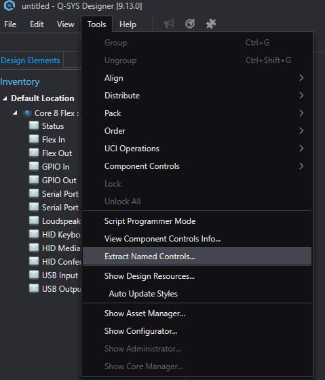Expand the Align submenu arrow
Screen dimensions: 325x380
(x=301, y=78)
